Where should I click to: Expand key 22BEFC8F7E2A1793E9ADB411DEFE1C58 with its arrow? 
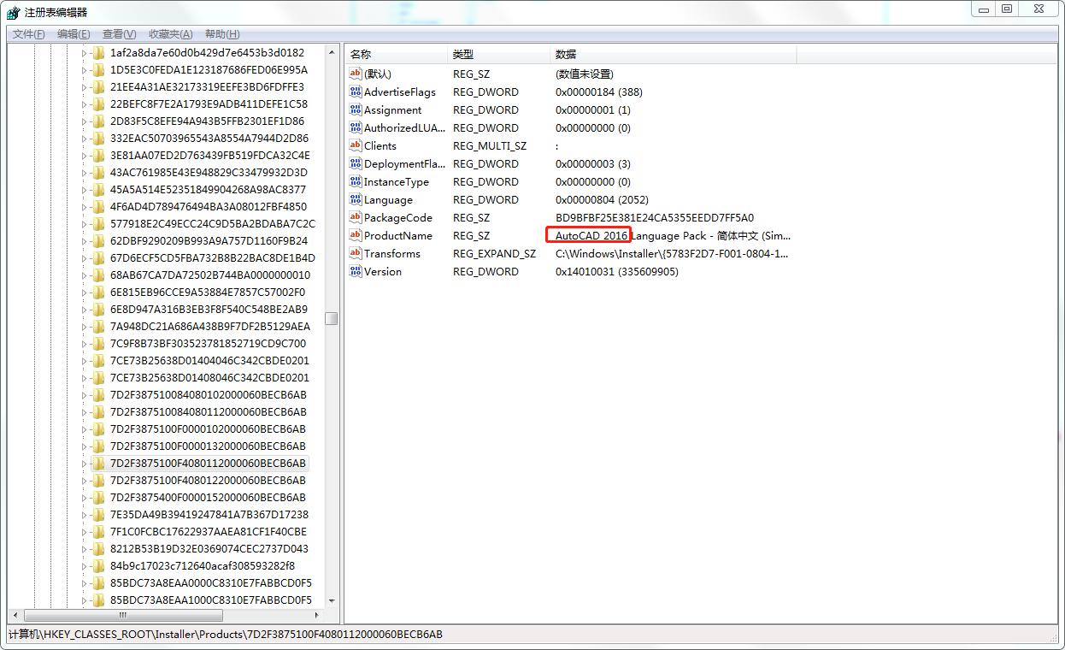(x=85, y=104)
